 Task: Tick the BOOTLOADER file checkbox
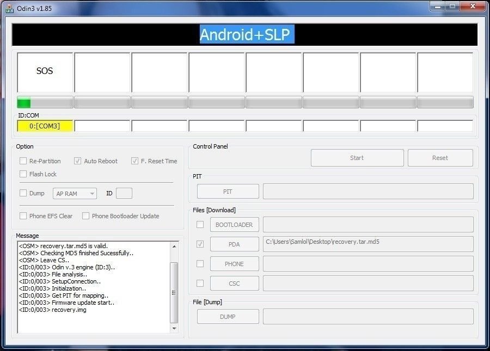200,225
